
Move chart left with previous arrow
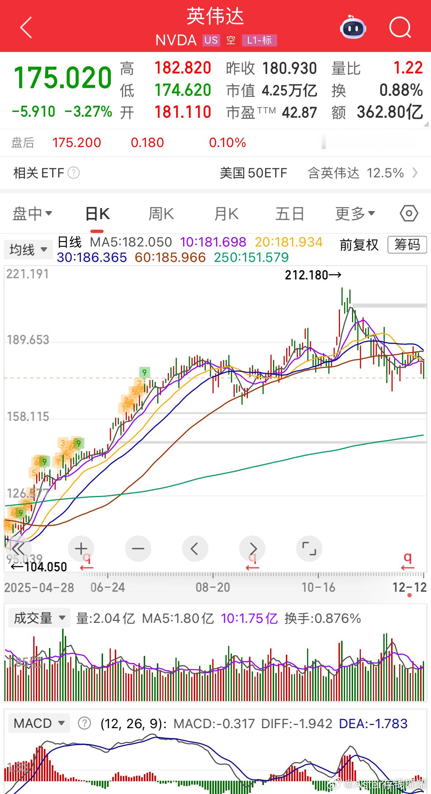(195, 549)
